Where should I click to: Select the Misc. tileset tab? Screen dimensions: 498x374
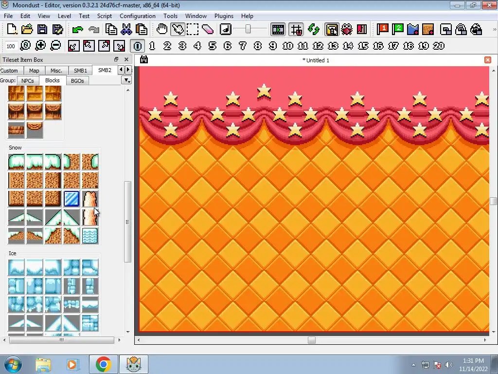pos(56,71)
